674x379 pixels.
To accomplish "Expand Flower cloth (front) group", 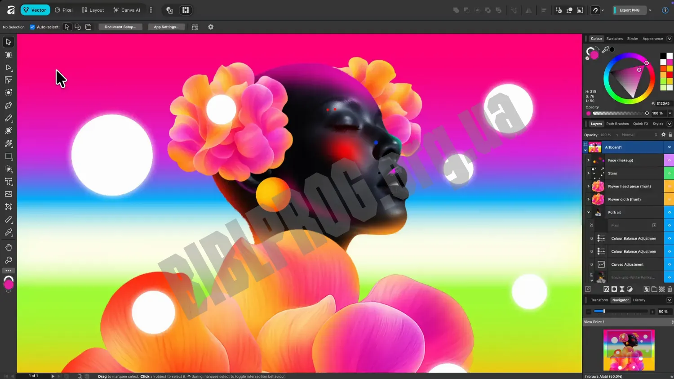I will tap(589, 199).
